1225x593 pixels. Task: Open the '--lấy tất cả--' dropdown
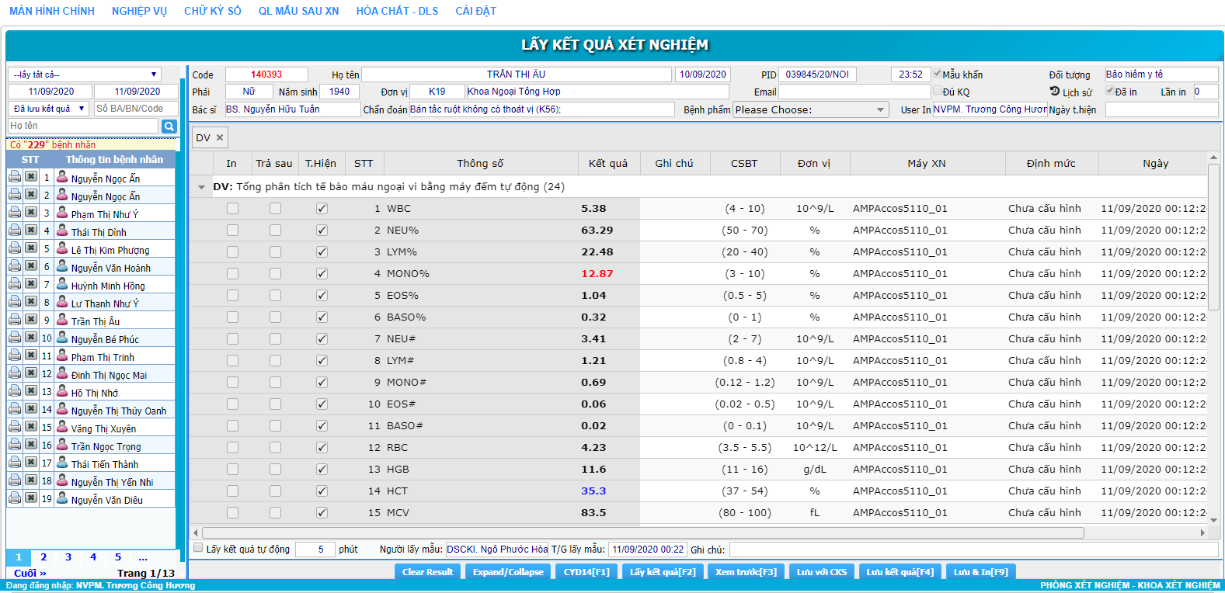[84, 75]
